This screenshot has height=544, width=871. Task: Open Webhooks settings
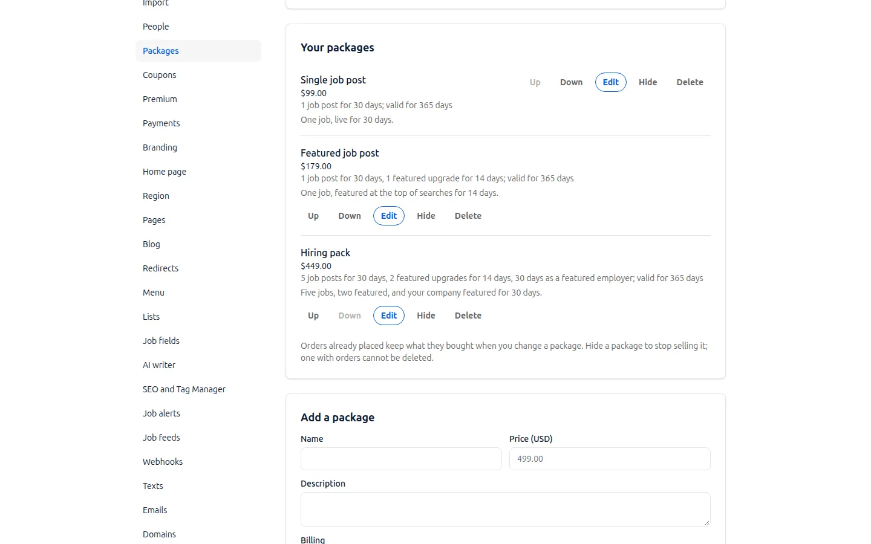[198, 462]
